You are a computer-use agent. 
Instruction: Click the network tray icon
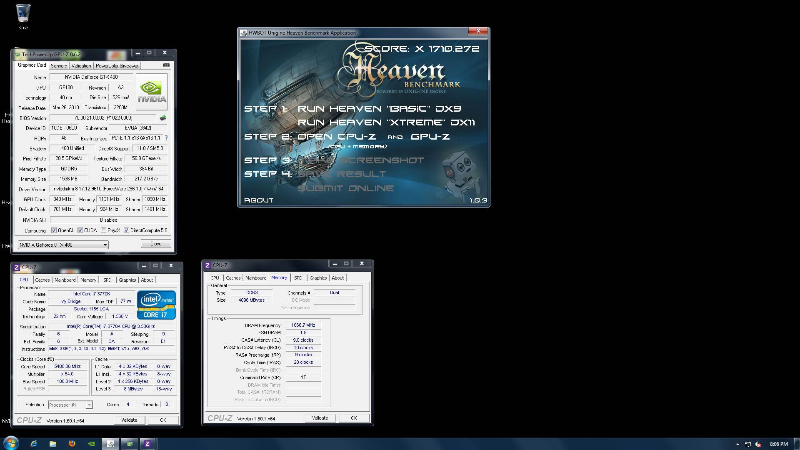pos(748,444)
